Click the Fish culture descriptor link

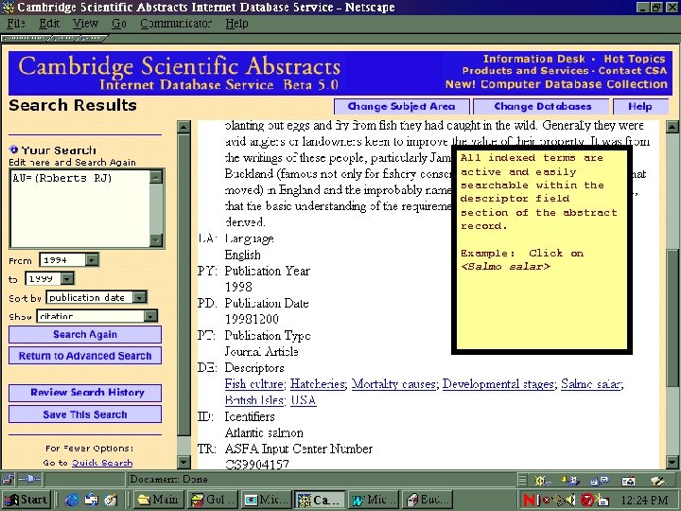click(255, 384)
